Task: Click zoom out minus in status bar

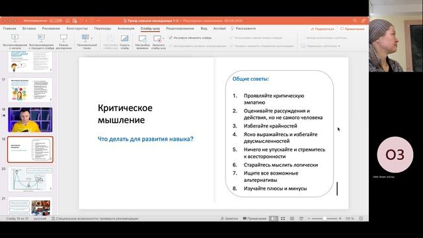Action: click(x=309, y=218)
